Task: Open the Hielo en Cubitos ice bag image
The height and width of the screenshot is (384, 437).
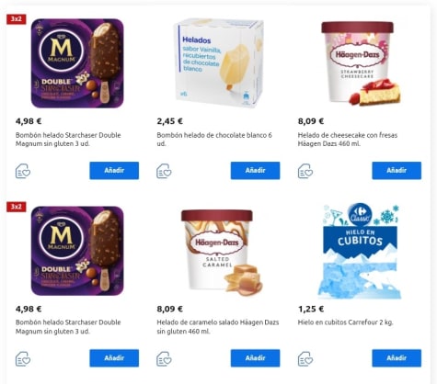Action: coord(359,251)
